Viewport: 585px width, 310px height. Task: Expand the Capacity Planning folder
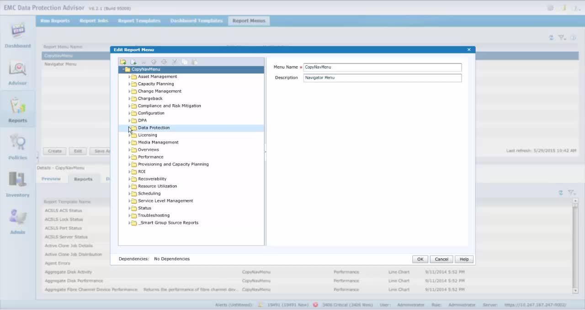[x=129, y=84]
